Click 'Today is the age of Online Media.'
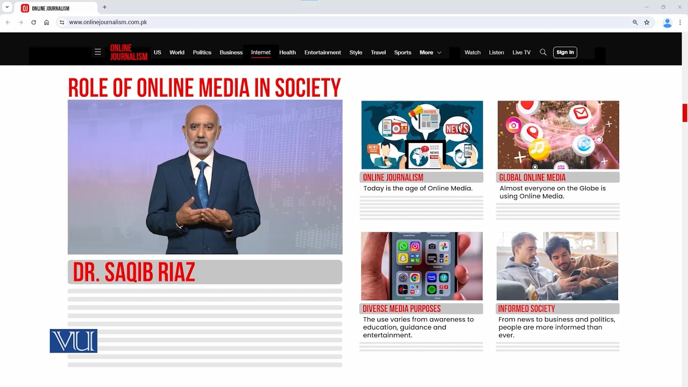 [x=418, y=189]
